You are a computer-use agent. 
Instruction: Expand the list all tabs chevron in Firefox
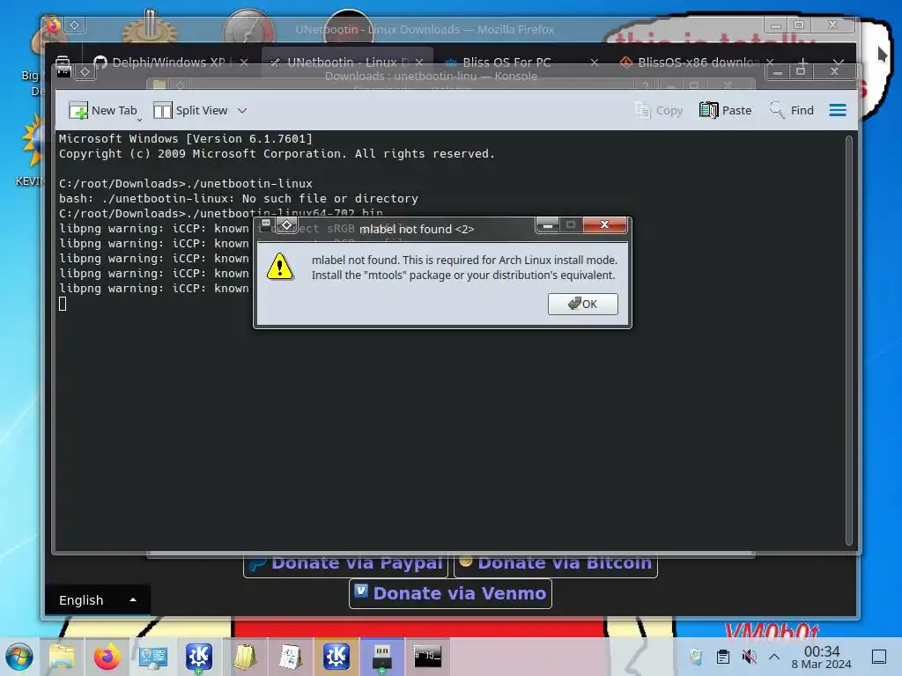pyautogui.click(x=839, y=61)
